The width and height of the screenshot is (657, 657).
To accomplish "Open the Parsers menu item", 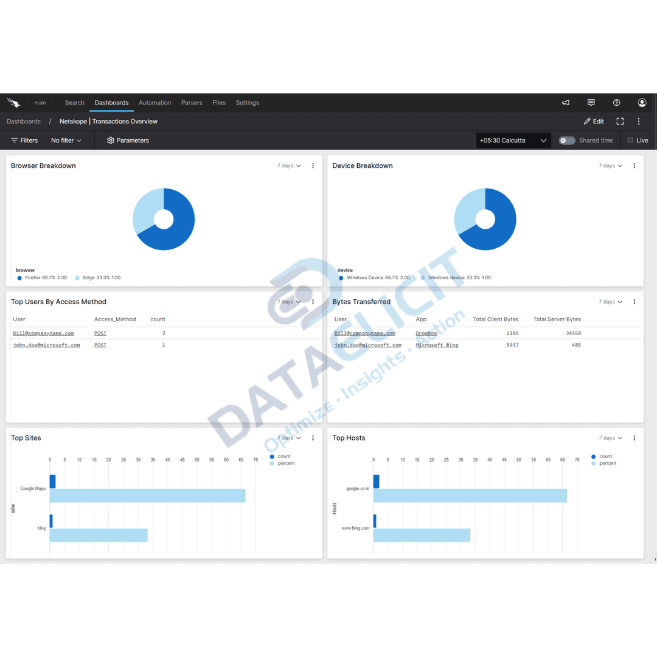I will (192, 102).
